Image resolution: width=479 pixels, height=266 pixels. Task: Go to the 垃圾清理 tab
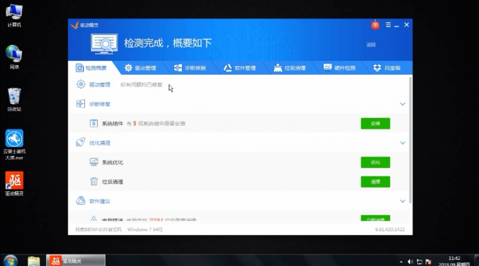tap(290, 68)
